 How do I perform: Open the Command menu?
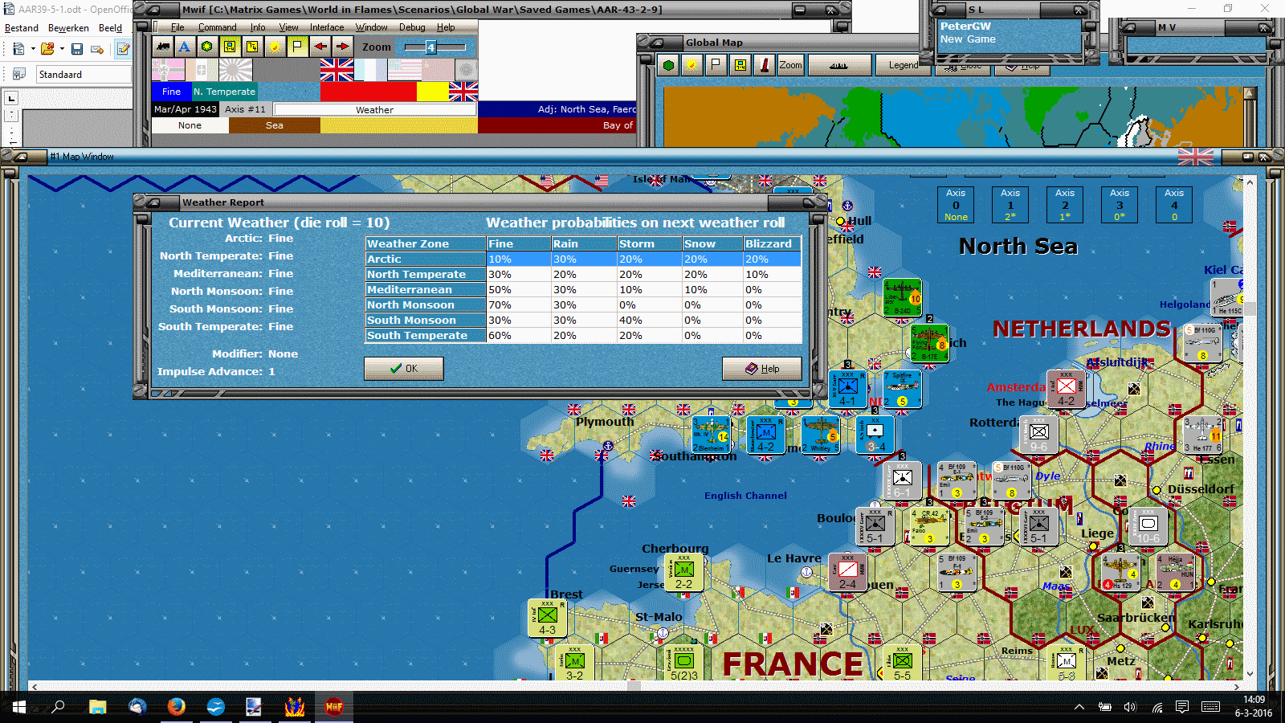pos(217,27)
